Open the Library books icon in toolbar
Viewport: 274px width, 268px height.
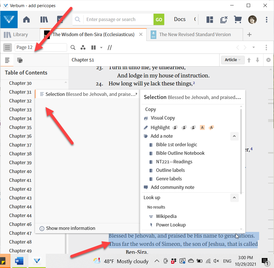(x=44, y=19)
